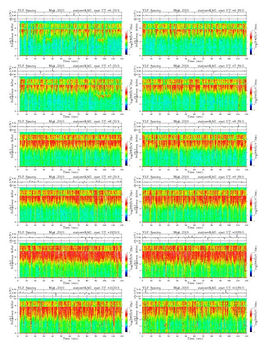Click the spectrogram for start UT 6:50:0

[194, 38]
